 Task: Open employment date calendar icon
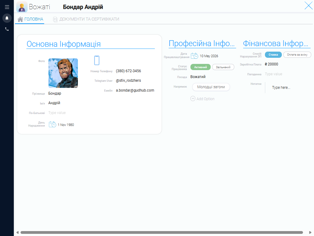(x=194, y=56)
